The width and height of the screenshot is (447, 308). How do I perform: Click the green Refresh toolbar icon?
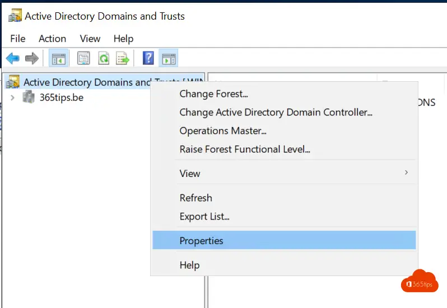tap(104, 58)
